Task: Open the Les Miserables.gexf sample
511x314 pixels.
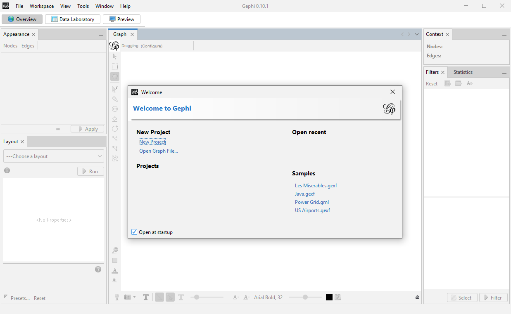Action: click(x=316, y=185)
